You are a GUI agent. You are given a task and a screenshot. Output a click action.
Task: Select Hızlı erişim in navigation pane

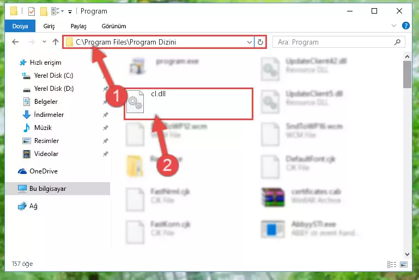[45, 63]
